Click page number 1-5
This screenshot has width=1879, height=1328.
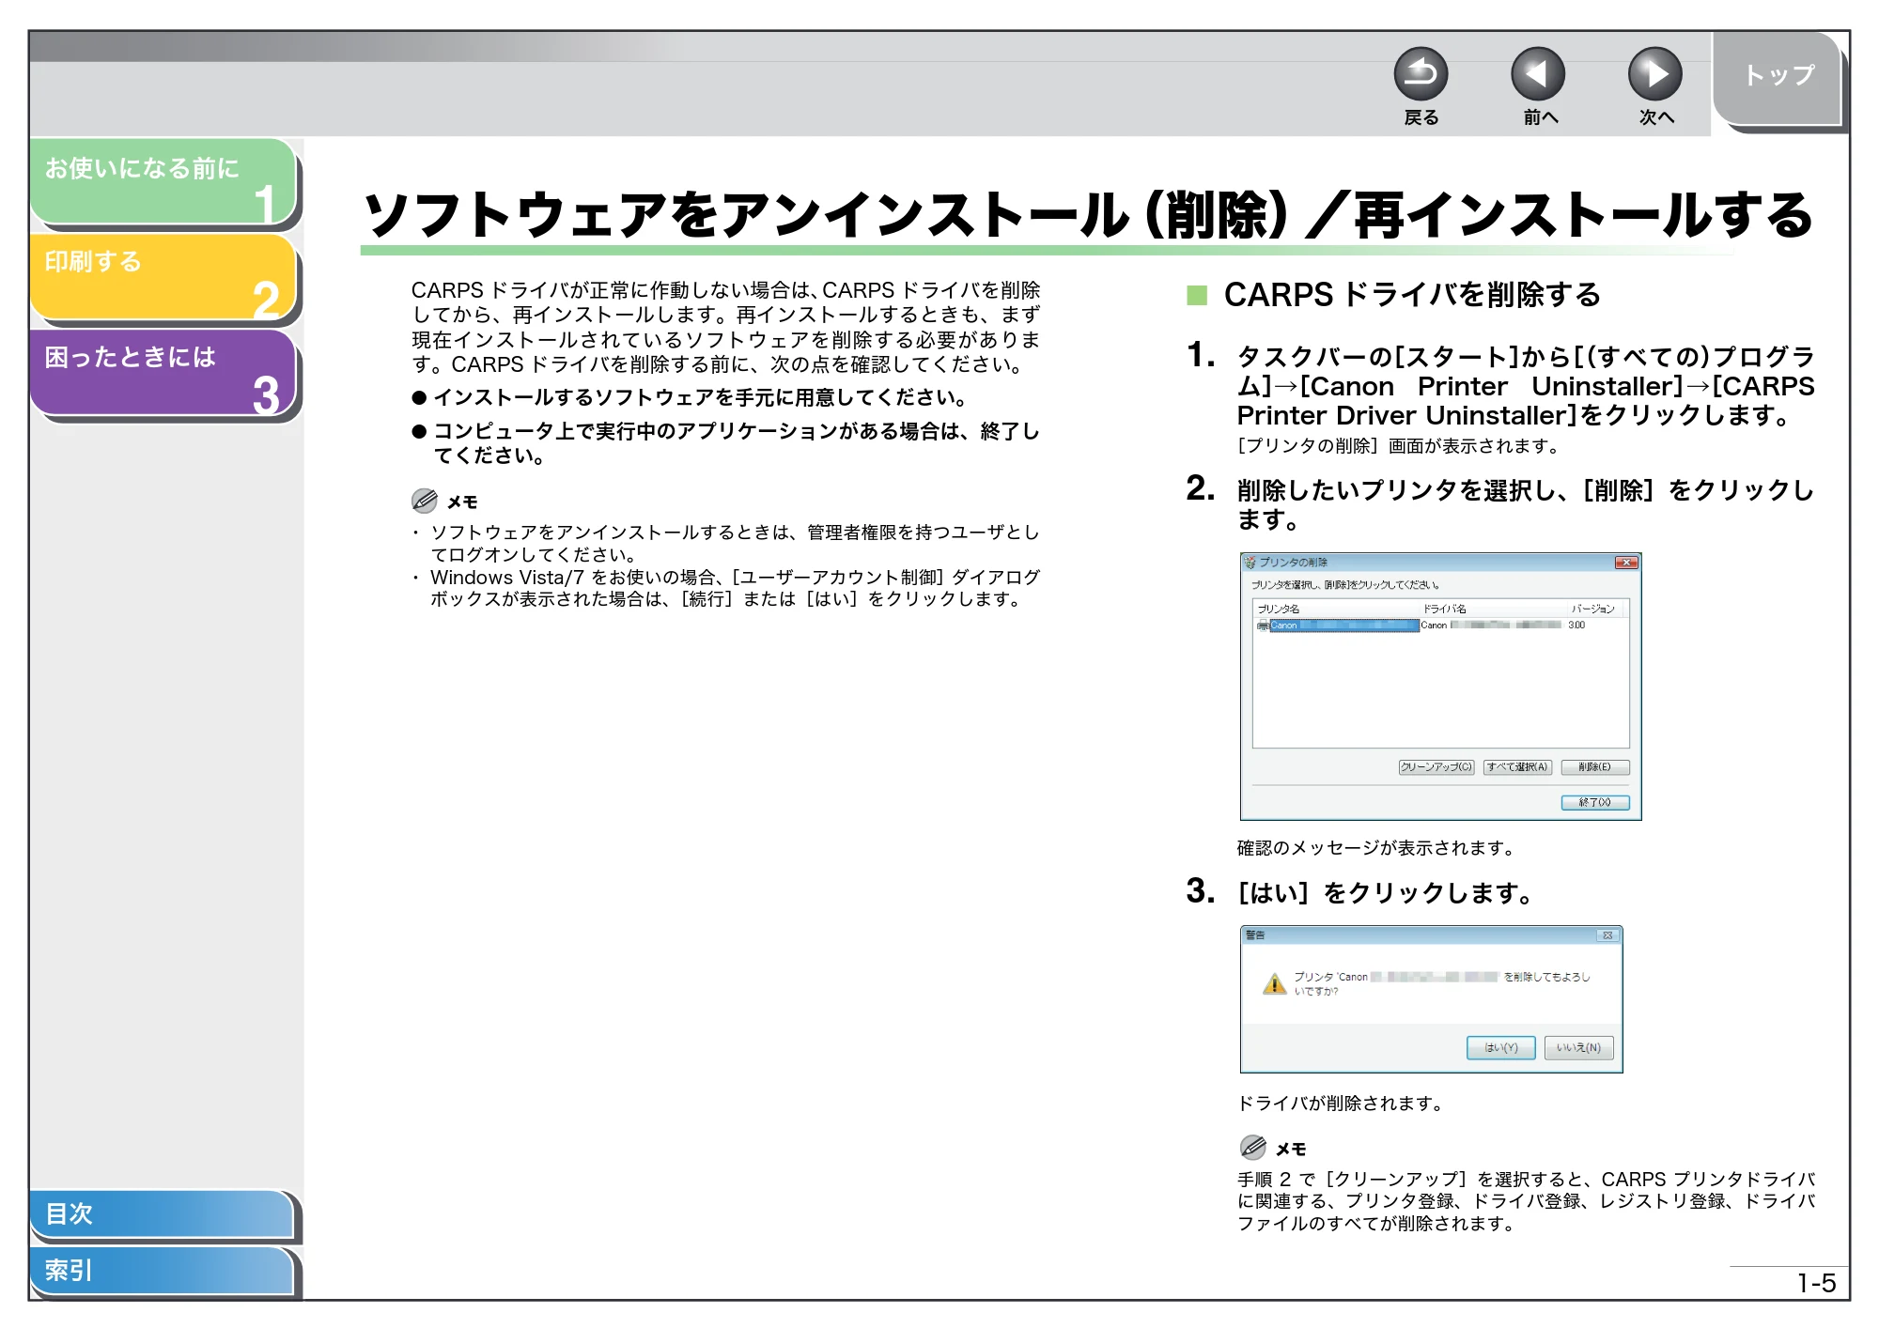click(1816, 1283)
